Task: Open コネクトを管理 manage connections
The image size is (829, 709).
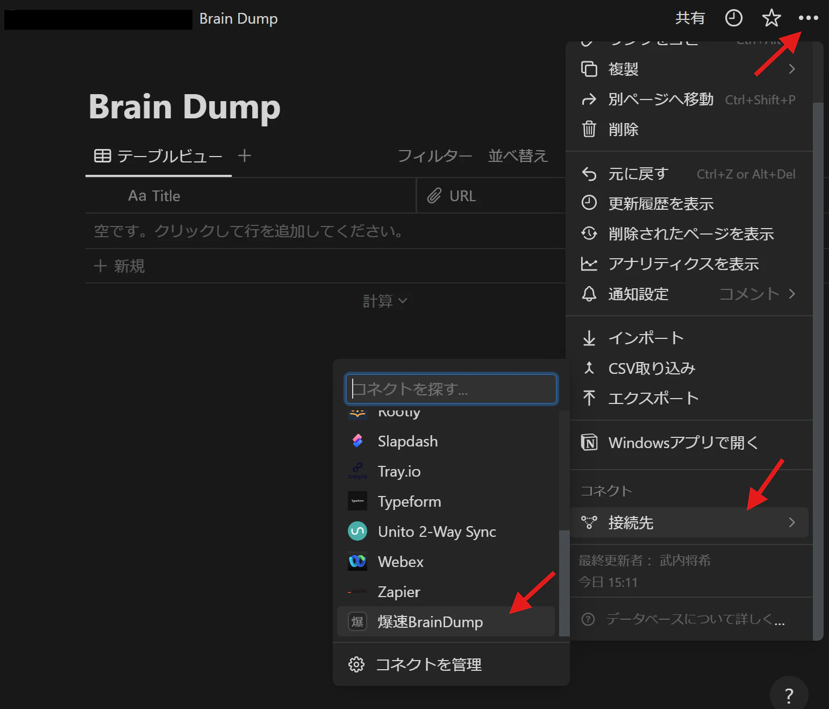Action: [451, 664]
